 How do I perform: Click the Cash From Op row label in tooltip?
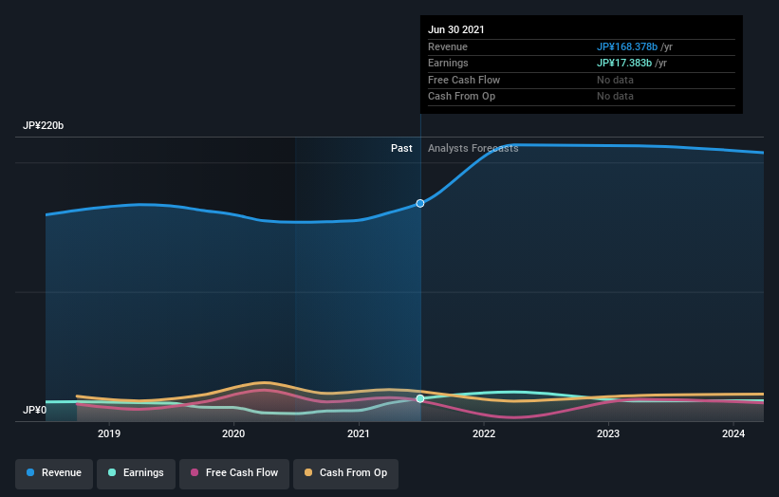pos(461,97)
